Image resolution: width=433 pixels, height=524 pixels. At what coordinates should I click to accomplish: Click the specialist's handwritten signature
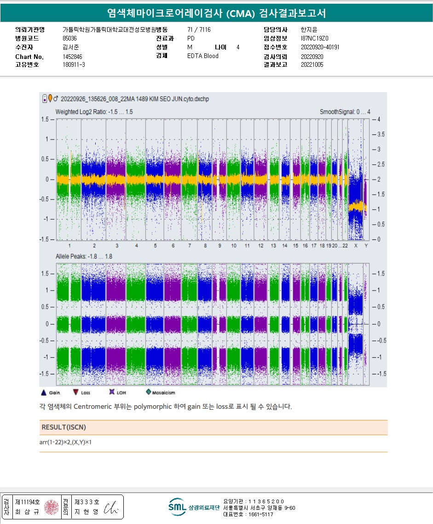(112, 507)
